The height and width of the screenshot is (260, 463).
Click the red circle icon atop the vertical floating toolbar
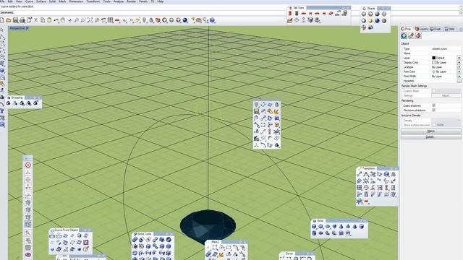click(28, 165)
